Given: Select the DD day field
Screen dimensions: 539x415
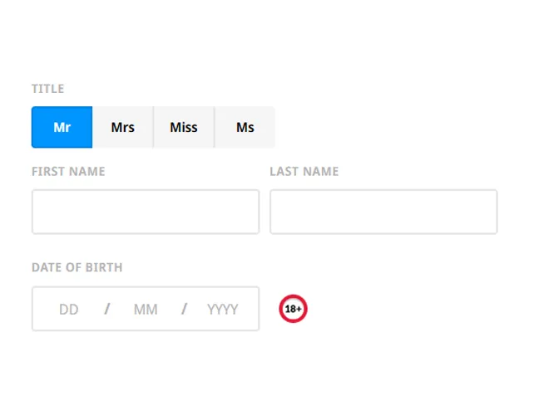Looking at the screenshot, I should (69, 310).
